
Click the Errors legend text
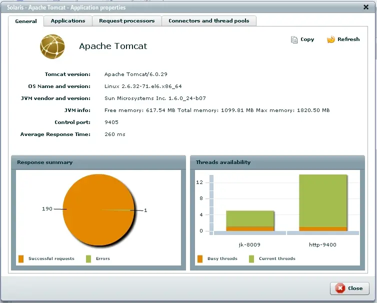click(103, 259)
